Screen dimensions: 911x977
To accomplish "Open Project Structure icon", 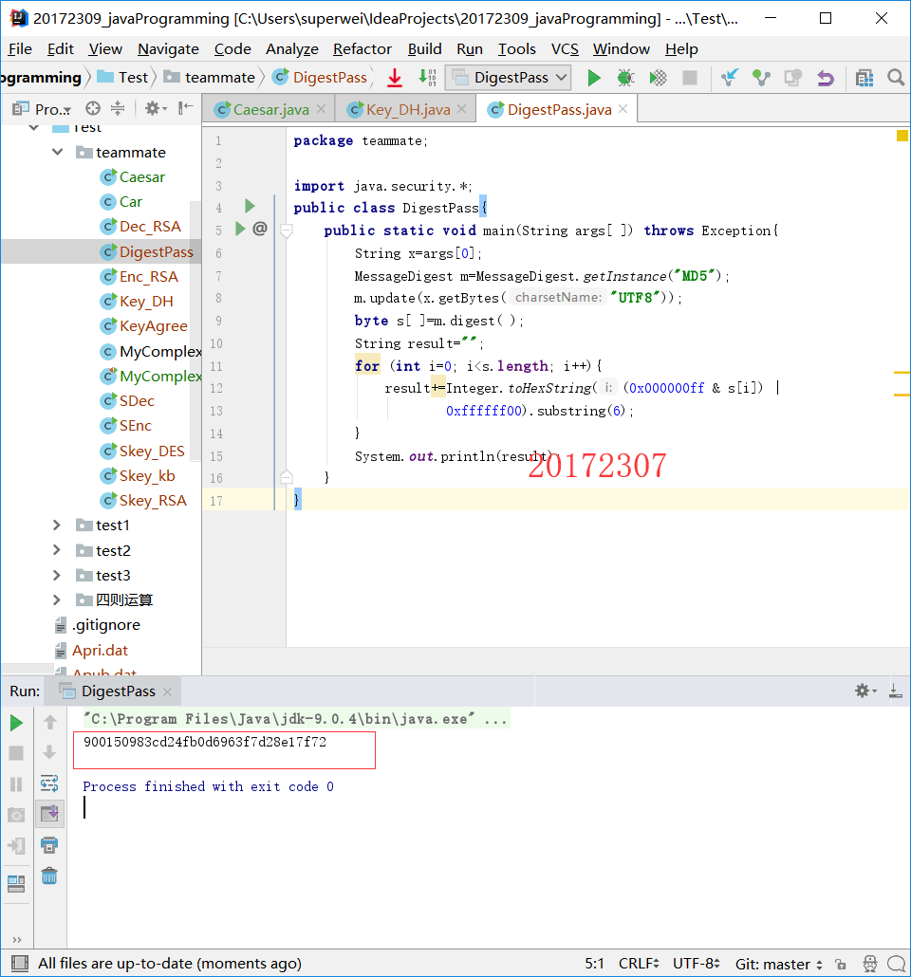I will tap(865, 78).
